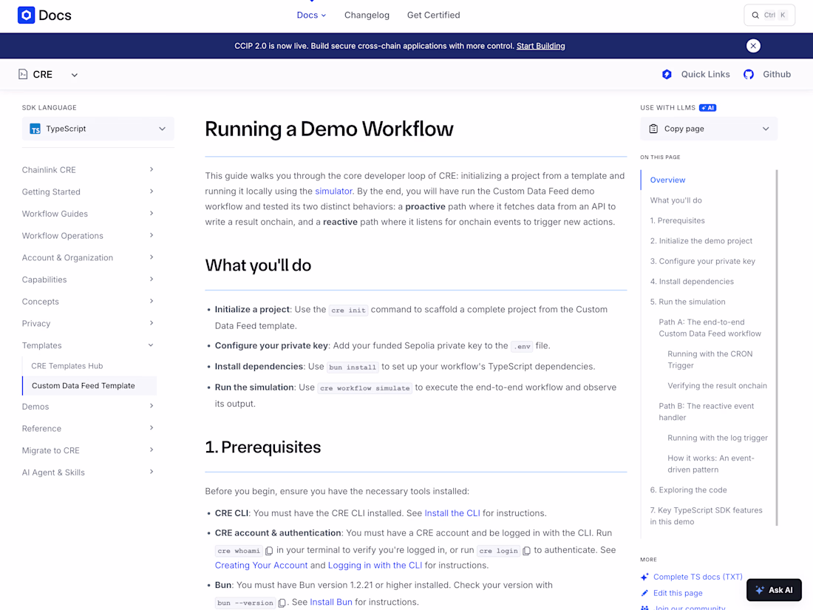Jump to '1. Prerequisites' in page outline
The height and width of the screenshot is (610, 813).
(x=677, y=220)
